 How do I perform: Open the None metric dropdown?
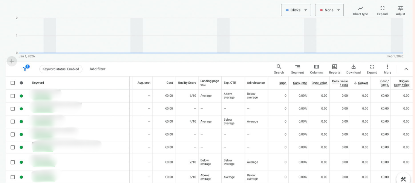[x=329, y=10]
